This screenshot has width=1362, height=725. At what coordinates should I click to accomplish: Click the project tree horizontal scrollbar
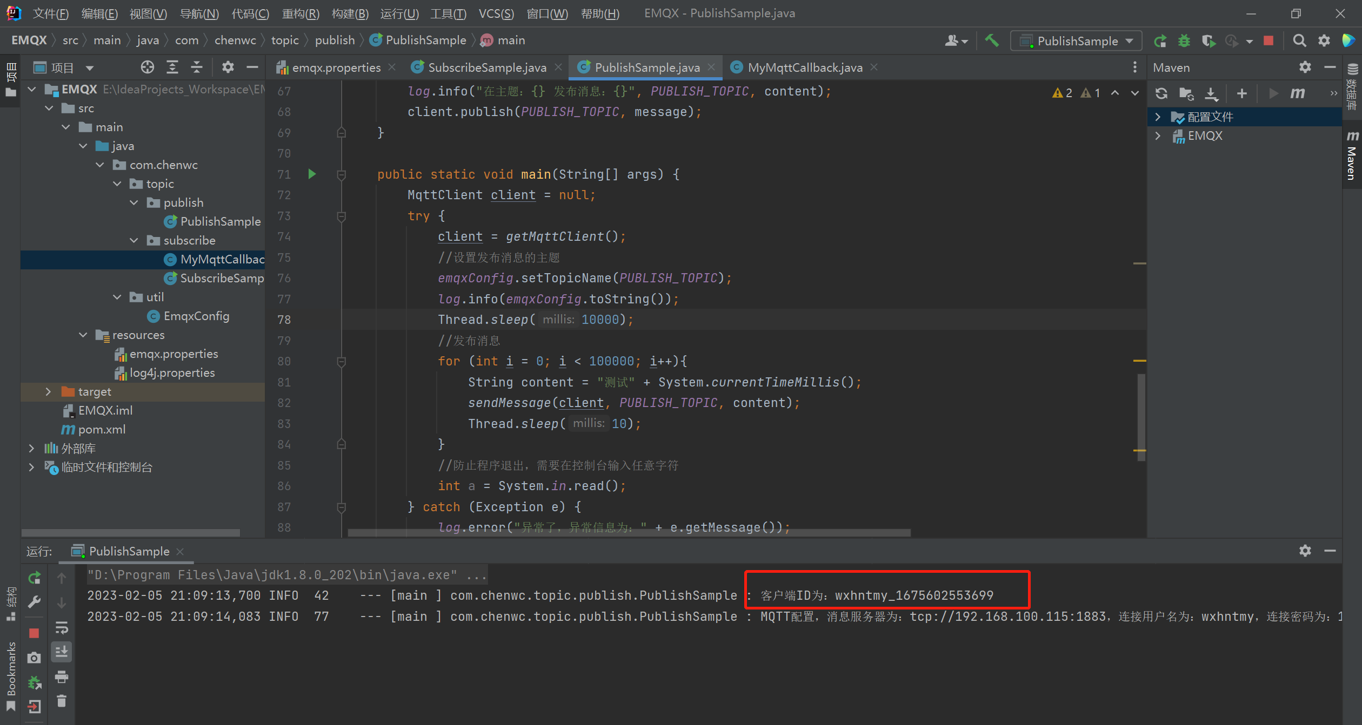pyautogui.click(x=131, y=533)
